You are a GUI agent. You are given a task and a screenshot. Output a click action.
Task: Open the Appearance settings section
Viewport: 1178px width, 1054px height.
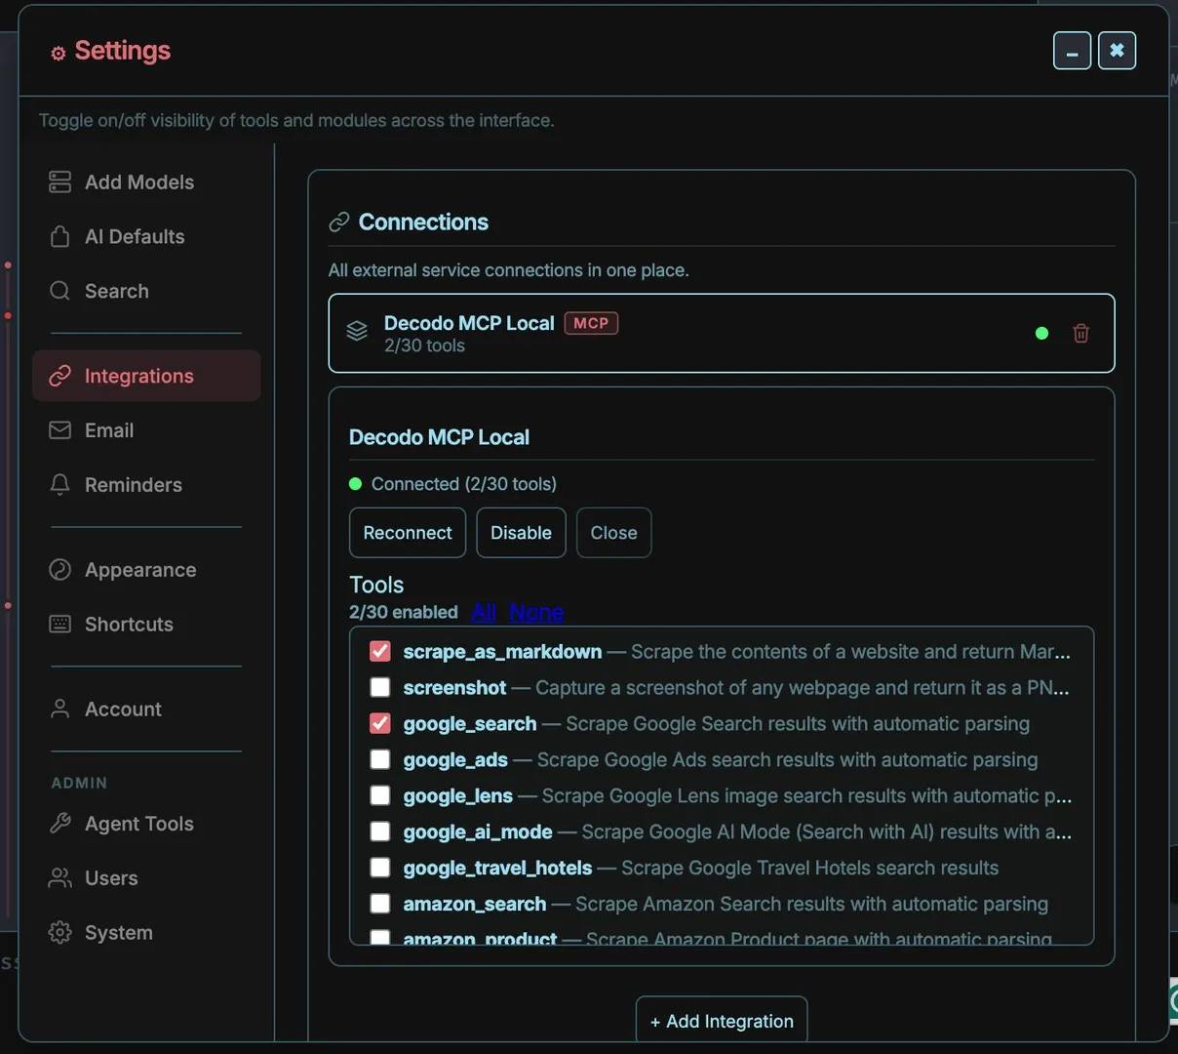[x=146, y=570]
